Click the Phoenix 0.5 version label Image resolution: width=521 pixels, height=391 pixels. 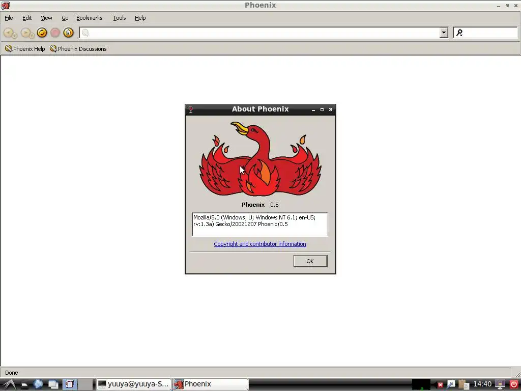(x=260, y=205)
